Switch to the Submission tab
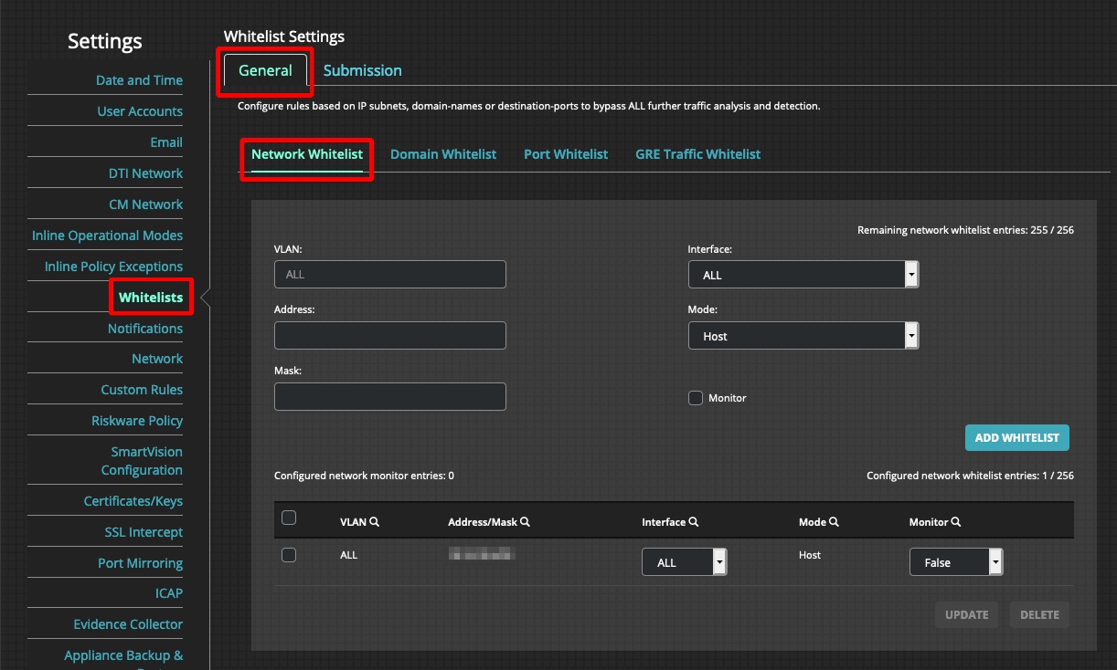Screen dimensions: 1117x670 coord(362,70)
